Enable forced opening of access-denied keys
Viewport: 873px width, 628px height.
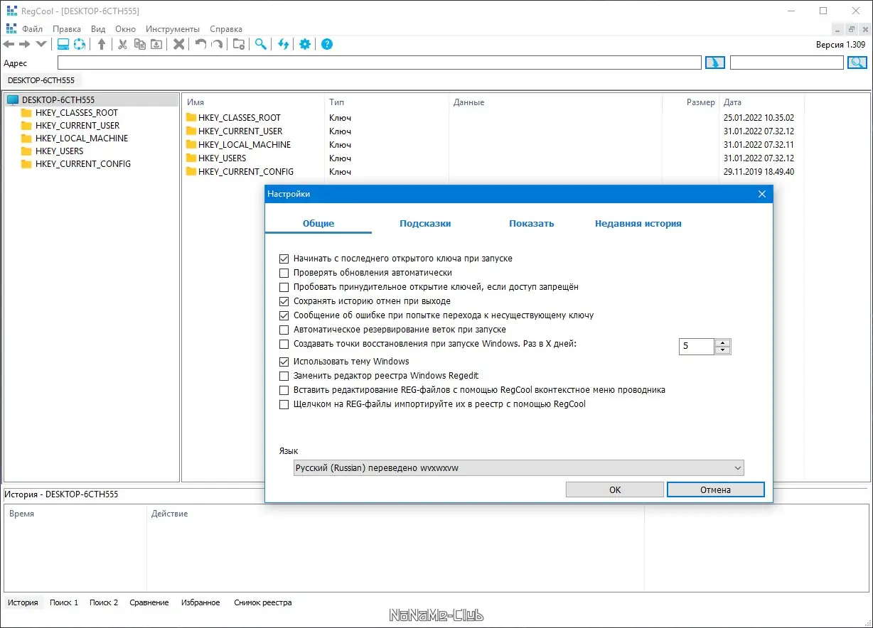[x=284, y=287]
